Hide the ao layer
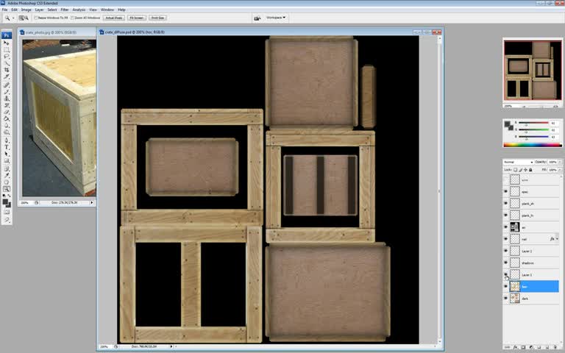This screenshot has height=353, width=565. pyautogui.click(x=505, y=227)
